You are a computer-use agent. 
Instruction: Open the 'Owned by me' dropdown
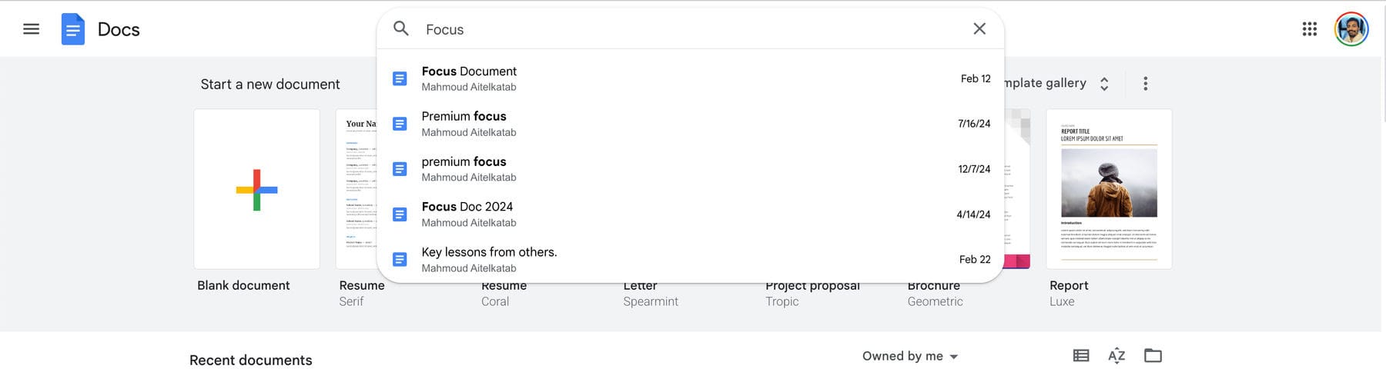[910, 357]
